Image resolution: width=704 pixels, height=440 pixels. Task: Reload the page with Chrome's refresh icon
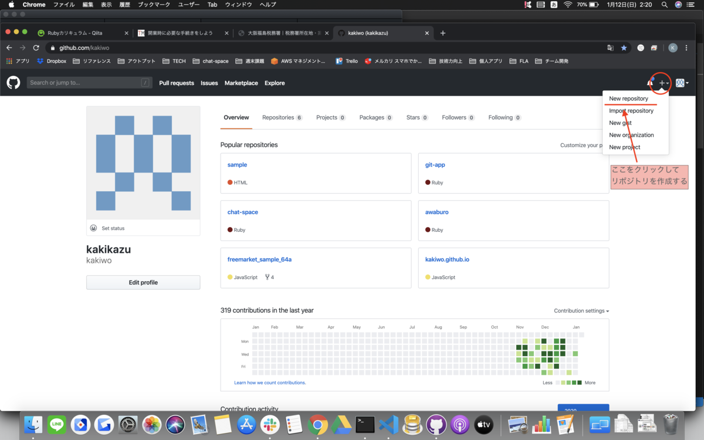(36, 48)
